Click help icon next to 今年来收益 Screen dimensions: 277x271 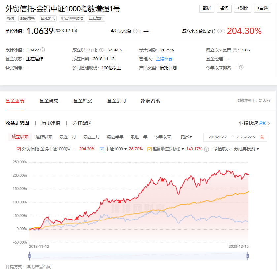click(135, 31)
